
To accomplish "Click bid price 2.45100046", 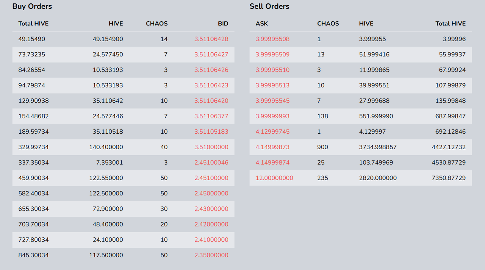I will point(211,162).
